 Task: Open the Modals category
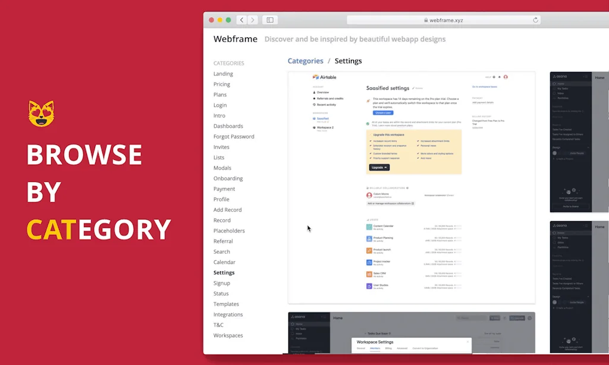point(222,168)
